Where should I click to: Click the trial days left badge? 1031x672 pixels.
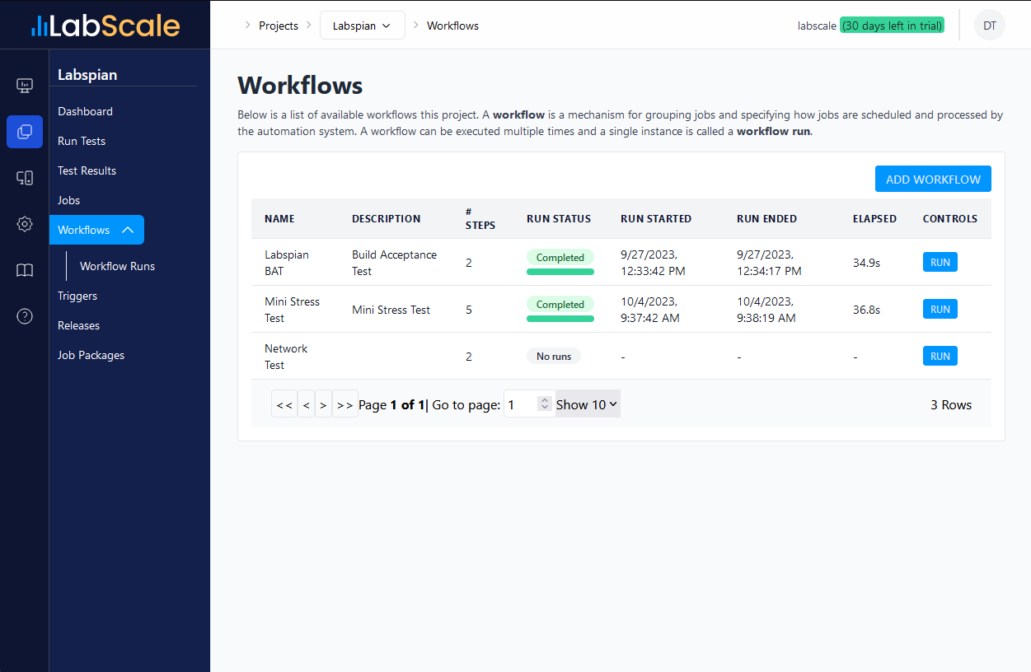click(x=892, y=26)
